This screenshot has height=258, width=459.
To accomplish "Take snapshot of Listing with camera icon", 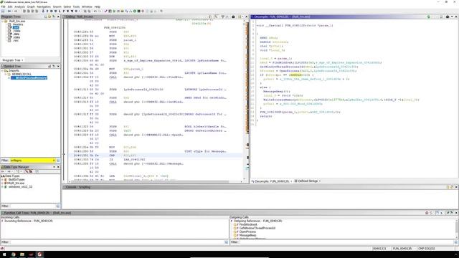I will [x=233, y=16].
